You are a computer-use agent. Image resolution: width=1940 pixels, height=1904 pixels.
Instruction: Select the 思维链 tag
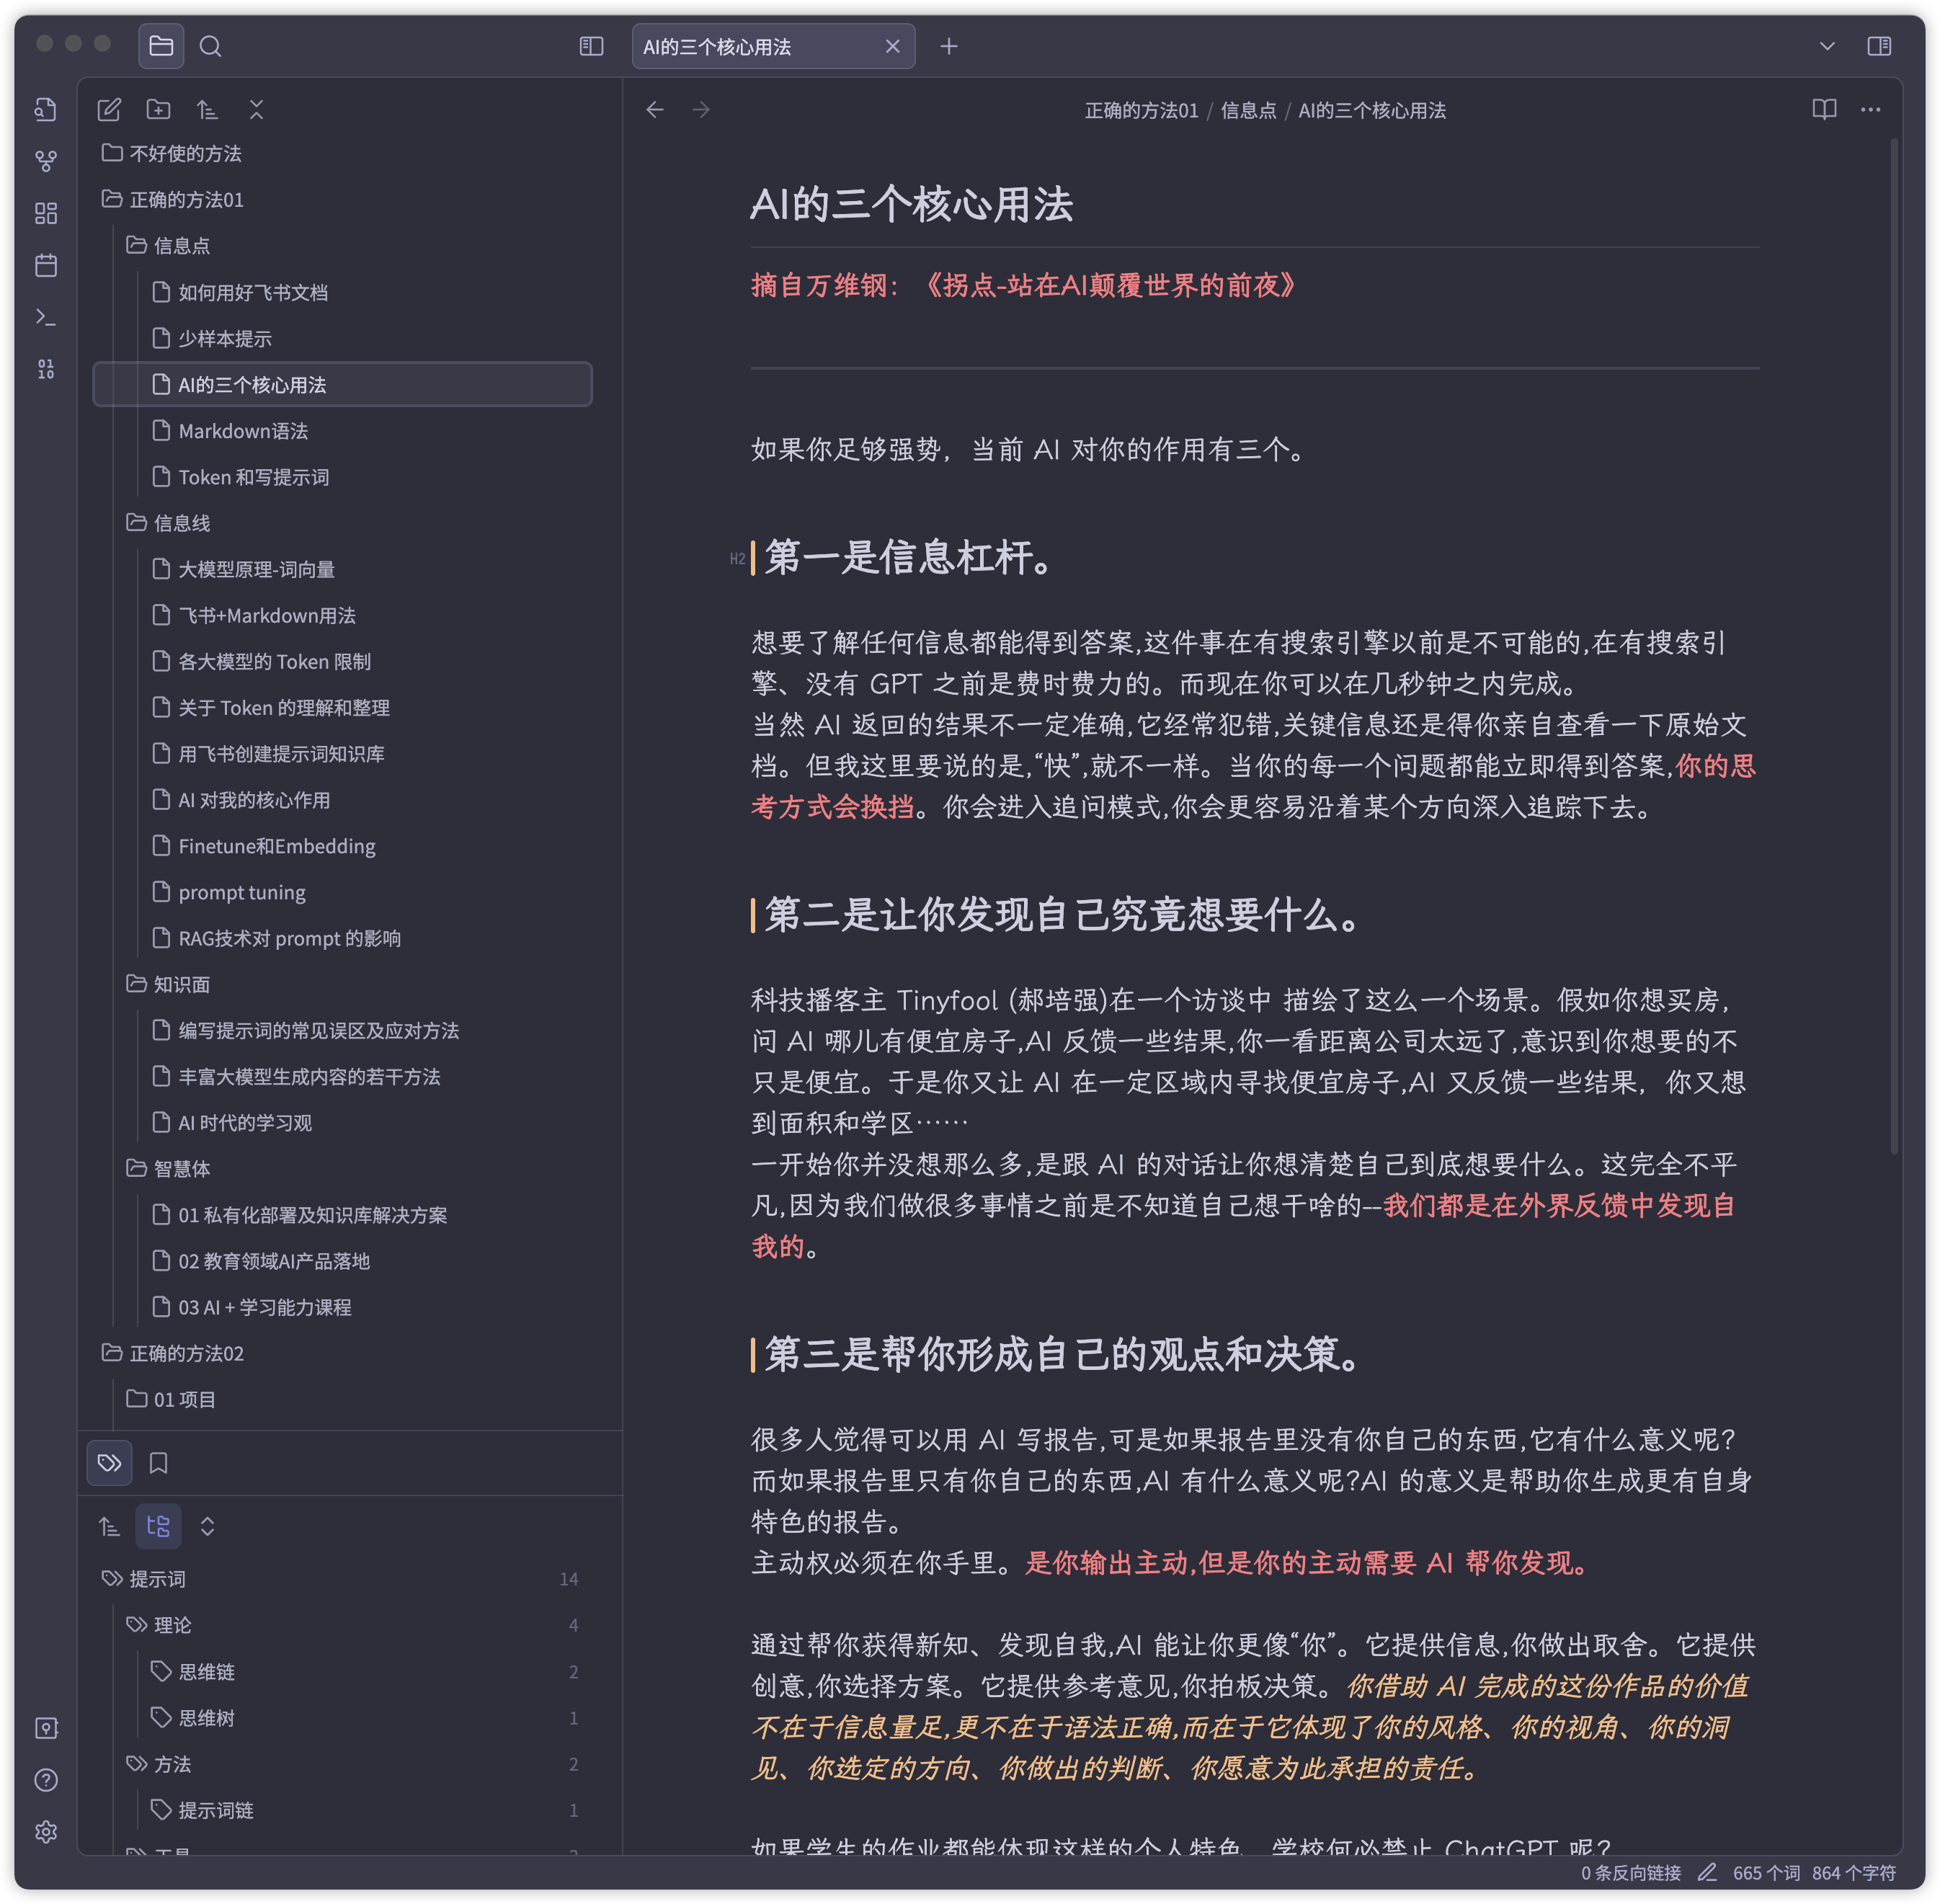coord(342,1671)
